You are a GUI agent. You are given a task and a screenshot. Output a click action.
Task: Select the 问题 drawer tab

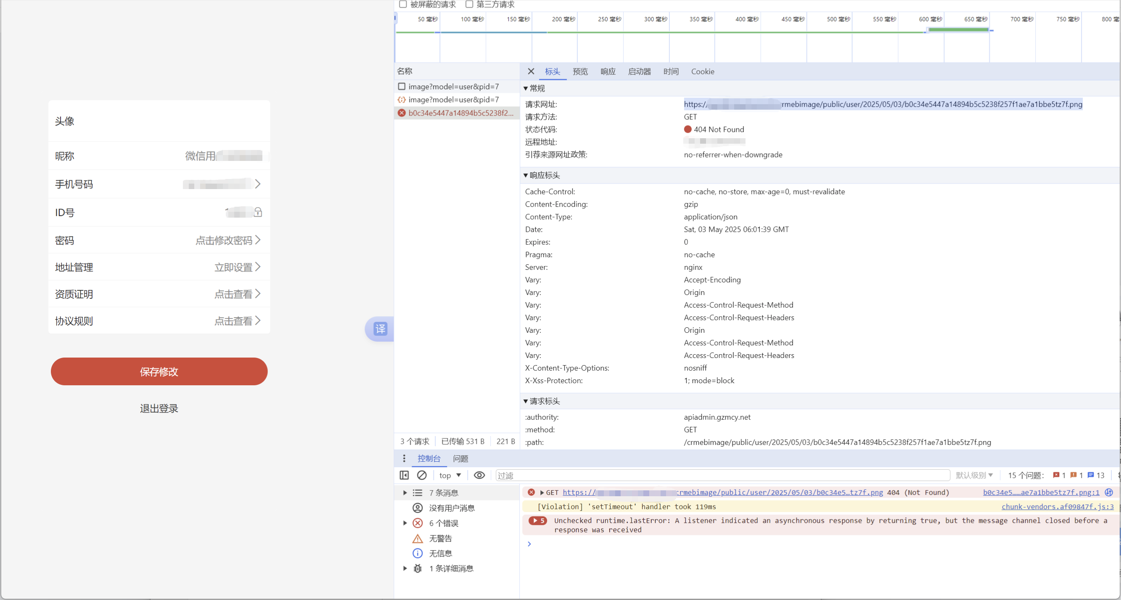(x=460, y=458)
